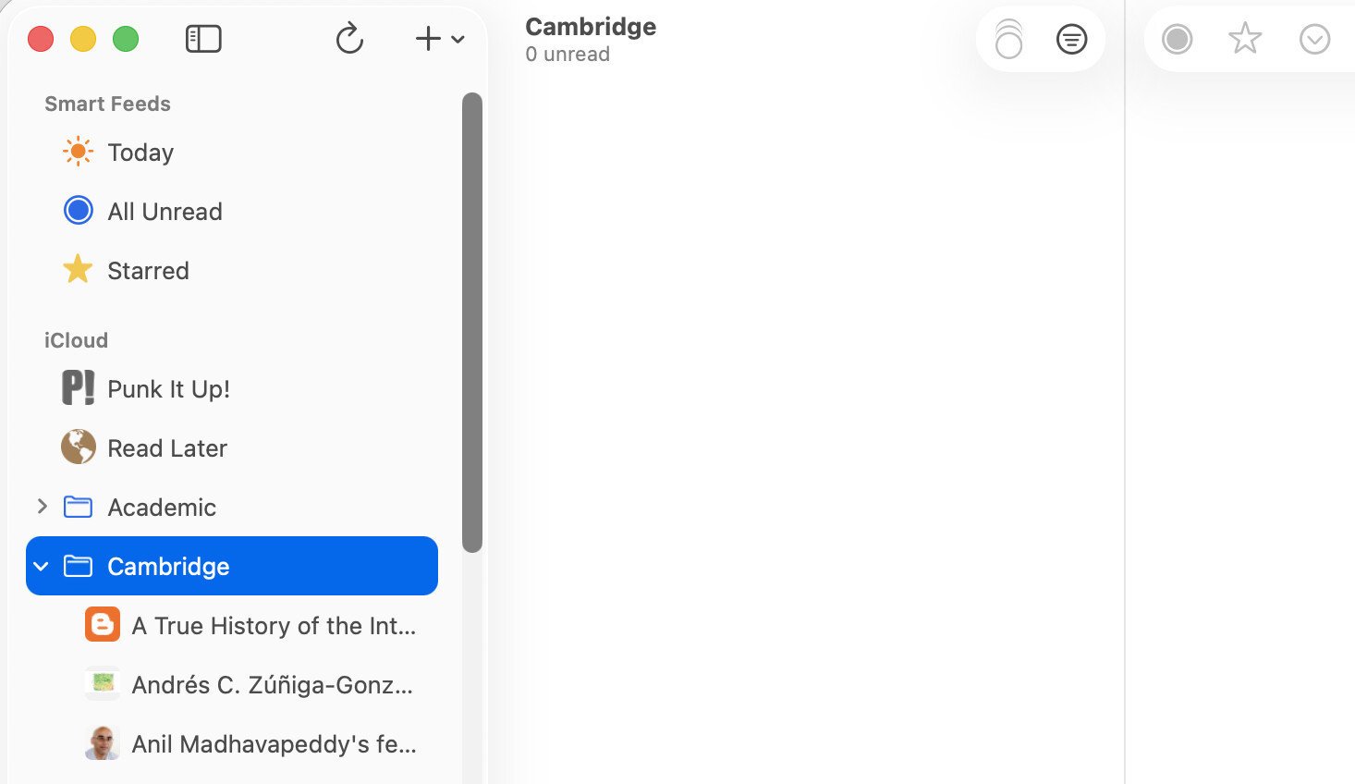Select the All Unread smart feed
1355x784 pixels.
165,212
